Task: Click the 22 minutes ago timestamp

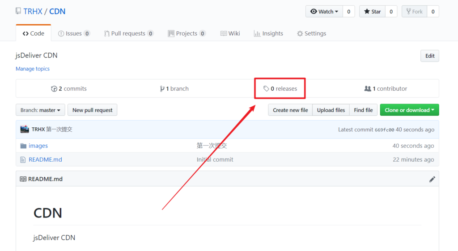Action: 413,159
